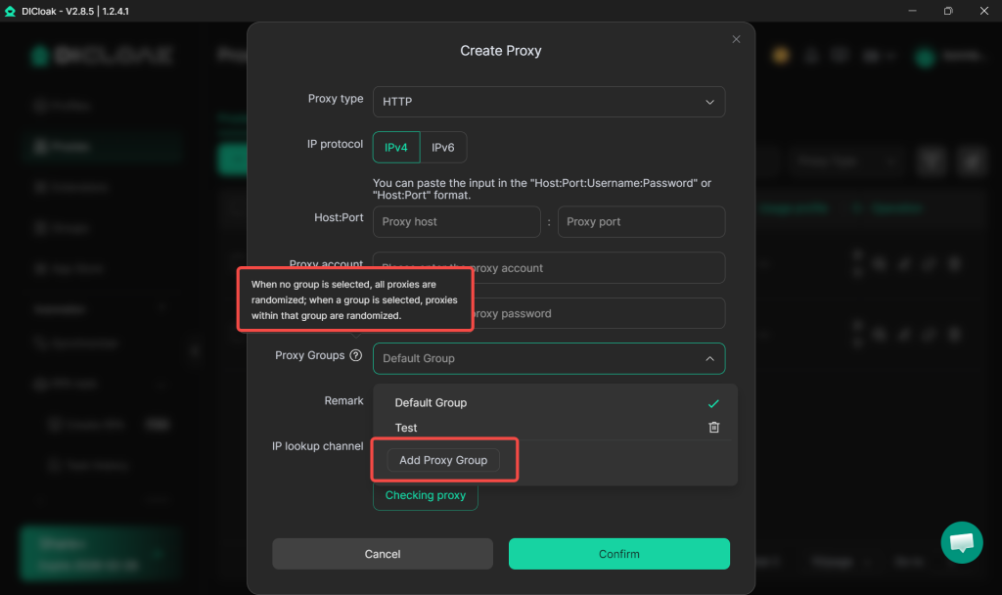The image size is (1002, 595).
Task: Close the Create Proxy dialog
Action: (x=736, y=39)
